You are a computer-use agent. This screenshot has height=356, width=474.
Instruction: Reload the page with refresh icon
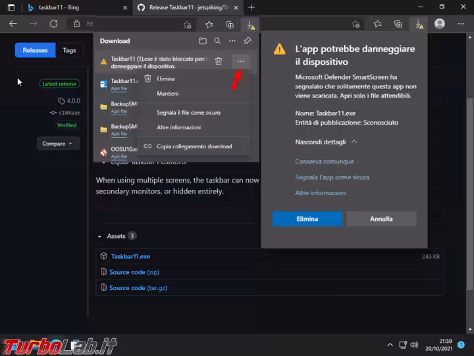(54, 24)
